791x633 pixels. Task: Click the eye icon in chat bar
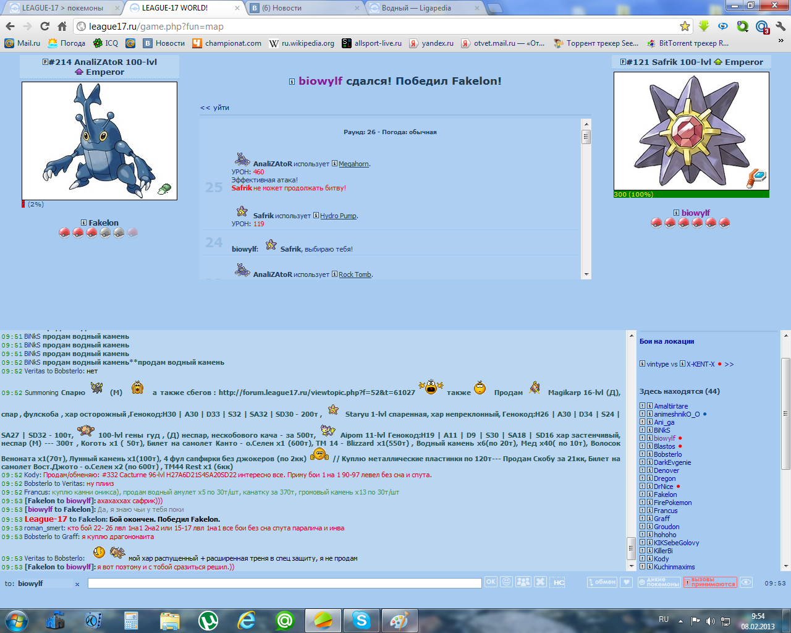pos(746,582)
